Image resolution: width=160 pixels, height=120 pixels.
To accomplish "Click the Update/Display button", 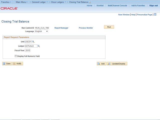I will tap(117, 63).
